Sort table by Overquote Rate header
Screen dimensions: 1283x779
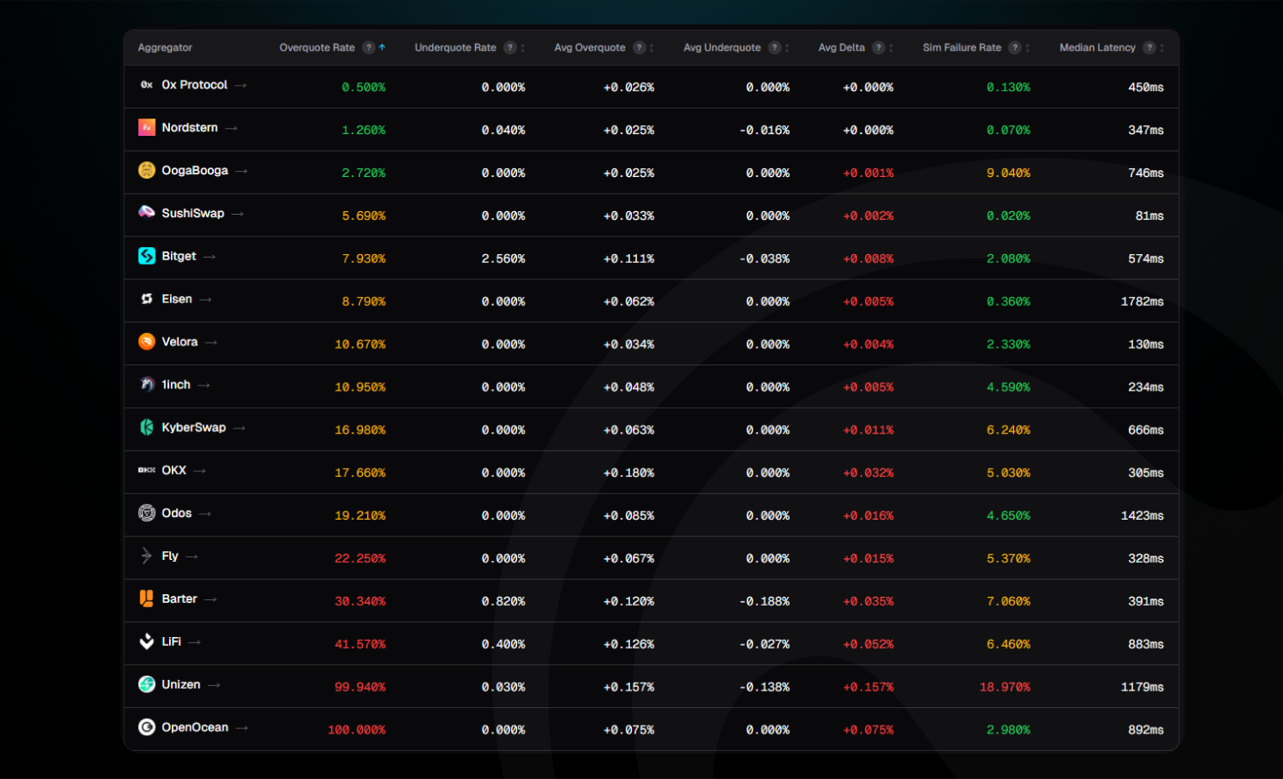point(317,47)
